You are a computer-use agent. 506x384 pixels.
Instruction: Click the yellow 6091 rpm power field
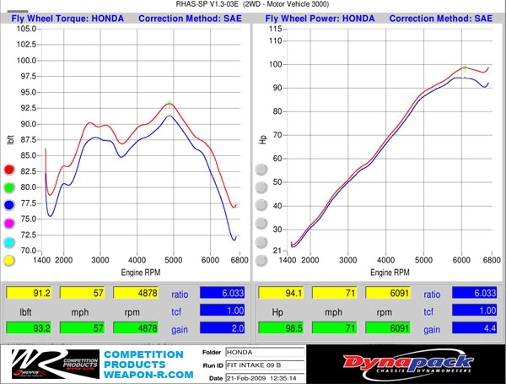pyautogui.click(x=388, y=293)
